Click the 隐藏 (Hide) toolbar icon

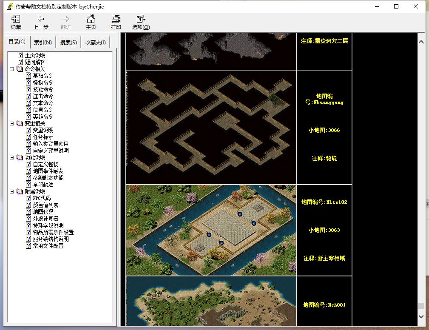(16, 19)
